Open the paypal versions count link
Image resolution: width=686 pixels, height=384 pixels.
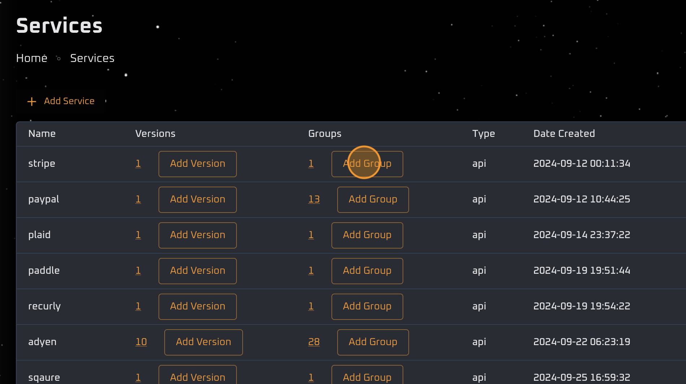click(x=138, y=199)
